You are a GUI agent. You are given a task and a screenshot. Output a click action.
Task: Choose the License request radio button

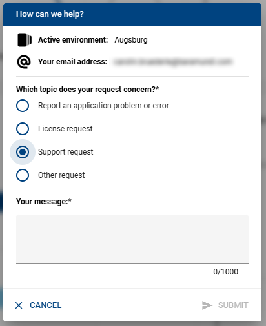tap(23, 129)
